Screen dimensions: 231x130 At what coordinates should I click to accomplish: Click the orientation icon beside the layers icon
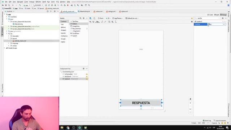[x=94, y=18]
